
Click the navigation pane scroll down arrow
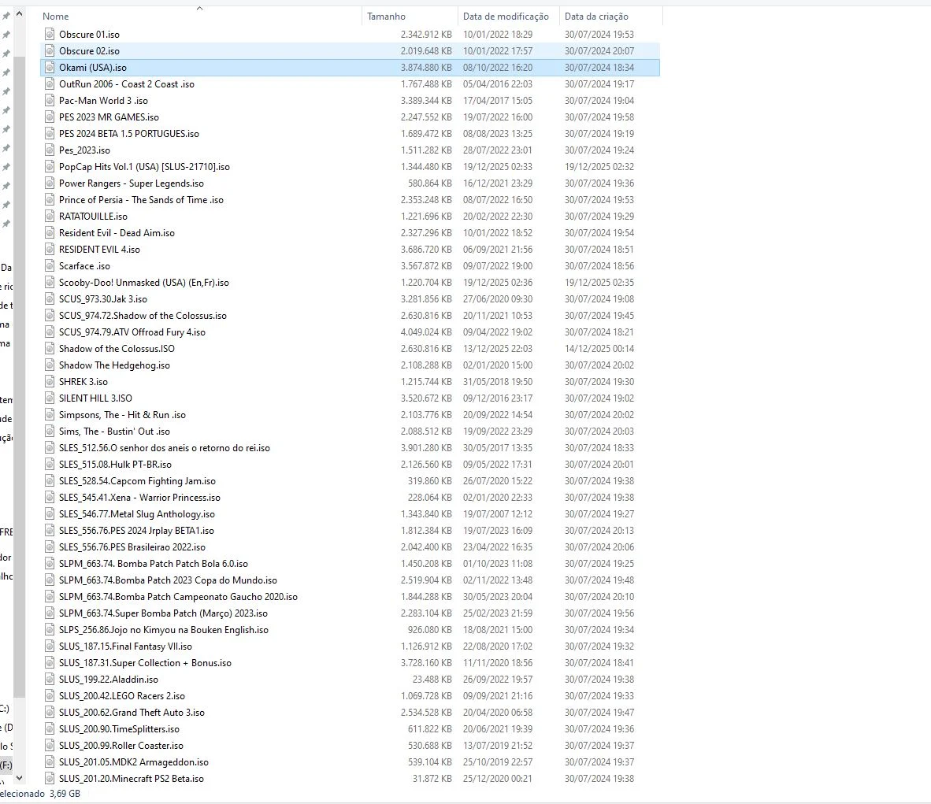pyautogui.click(x=19, y=777)
